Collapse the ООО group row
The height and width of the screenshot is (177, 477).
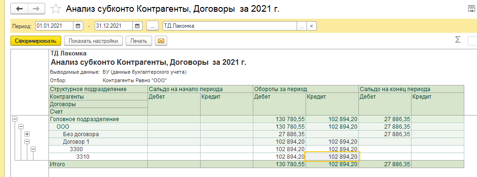pos(21,127)
